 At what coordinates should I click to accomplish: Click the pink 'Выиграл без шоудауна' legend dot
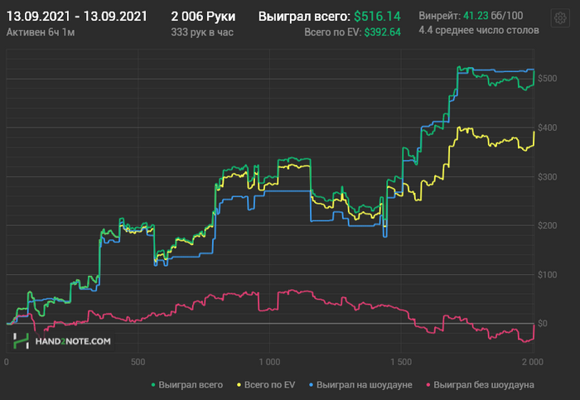click(x=428, y=385)
